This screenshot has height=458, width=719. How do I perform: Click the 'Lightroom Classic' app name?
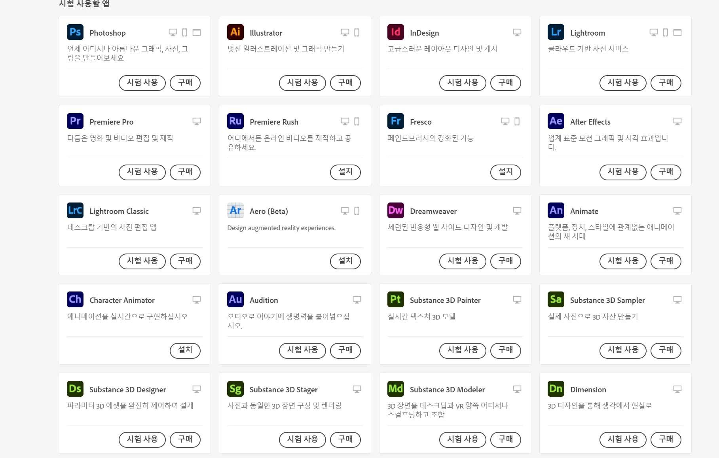tap(119, 211)
